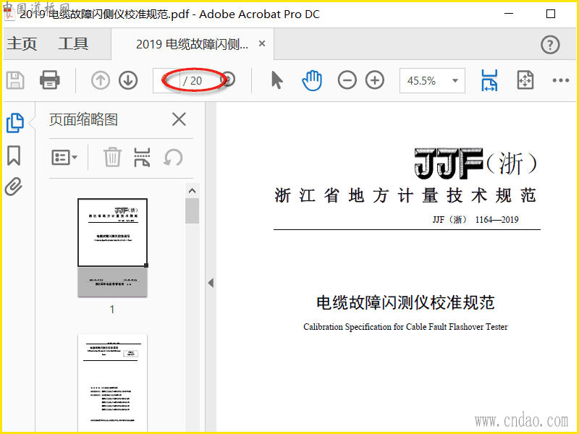Open the 45.5% zoom level dropdown
This screenshot has width=579, height=434.
432,80
